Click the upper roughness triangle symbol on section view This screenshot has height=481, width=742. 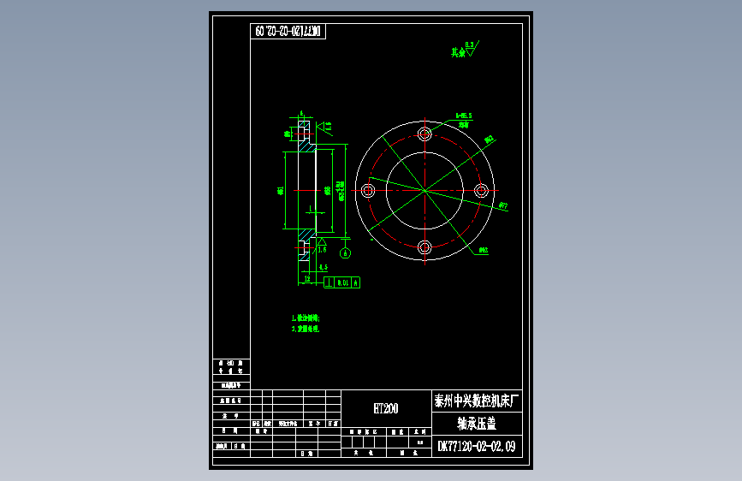tap(324, 127)
